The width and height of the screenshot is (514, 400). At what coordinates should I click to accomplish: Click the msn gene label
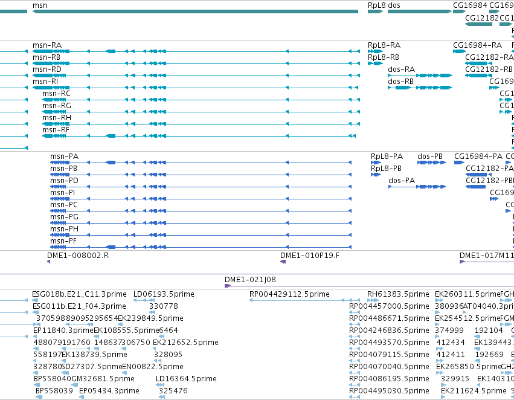point(40,5)
